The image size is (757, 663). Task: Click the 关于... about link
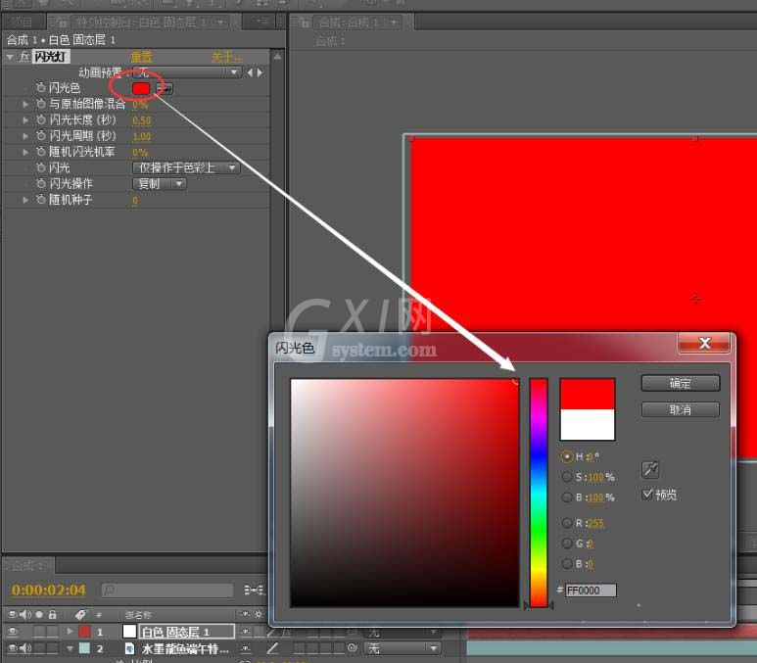(226, 57)
